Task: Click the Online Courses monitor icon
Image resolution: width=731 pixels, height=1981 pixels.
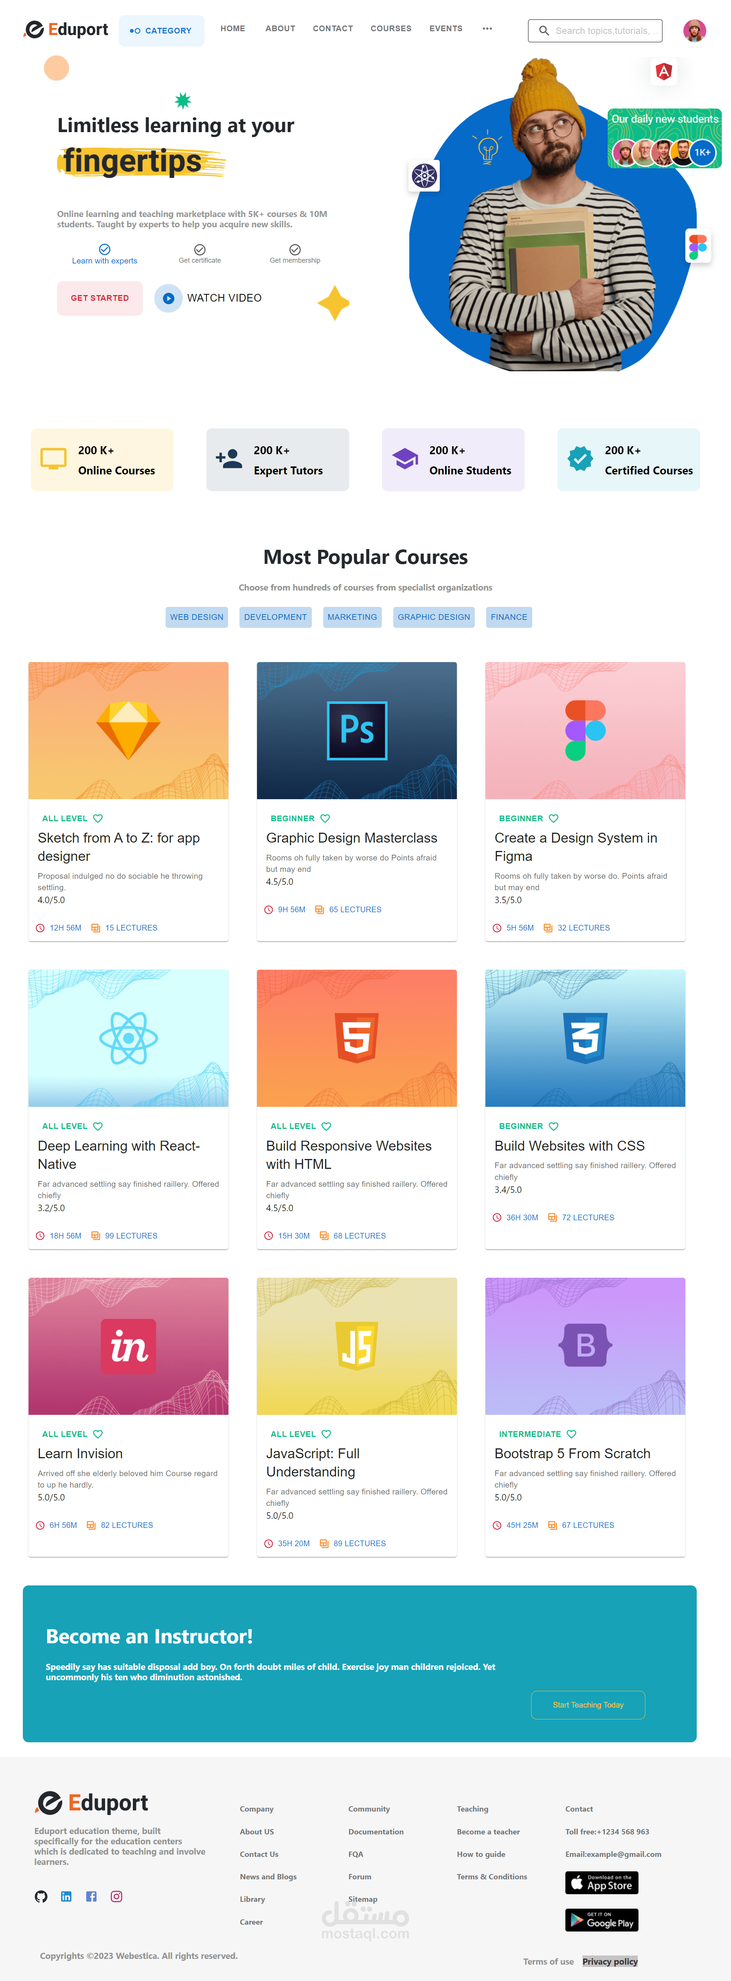Action: [53, 459]
